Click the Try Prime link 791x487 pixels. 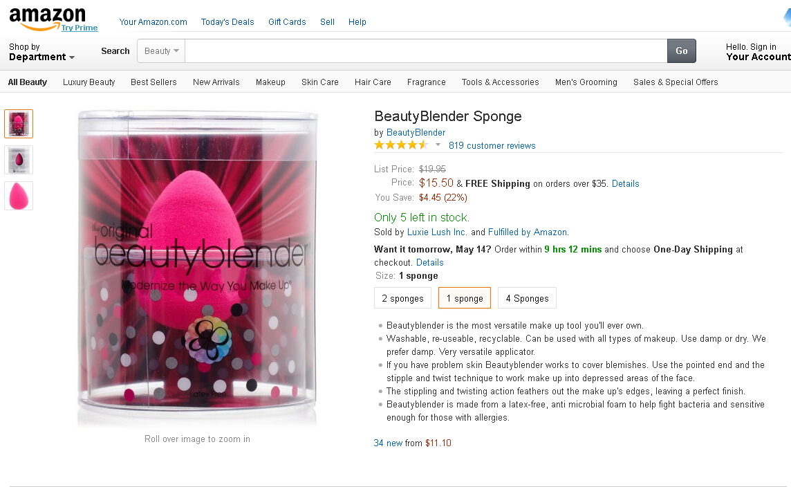[80, 28]
